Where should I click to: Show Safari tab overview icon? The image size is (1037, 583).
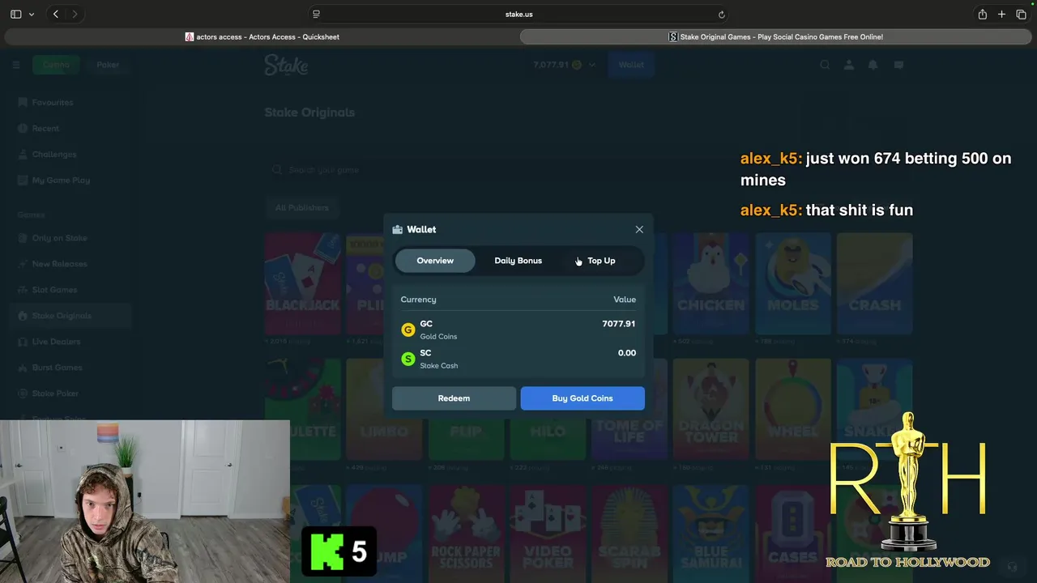[x=1021, y=14]
